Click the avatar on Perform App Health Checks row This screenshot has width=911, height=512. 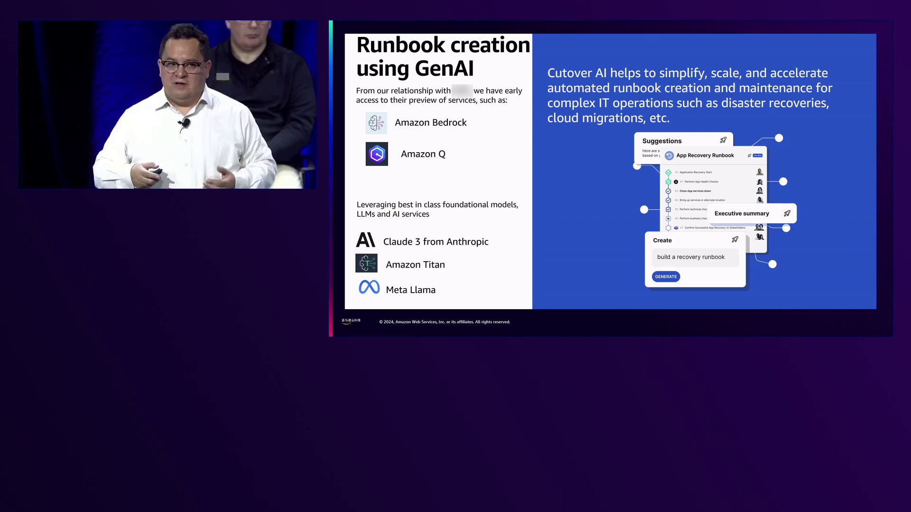pyautogui.click(x=760, y=182)
